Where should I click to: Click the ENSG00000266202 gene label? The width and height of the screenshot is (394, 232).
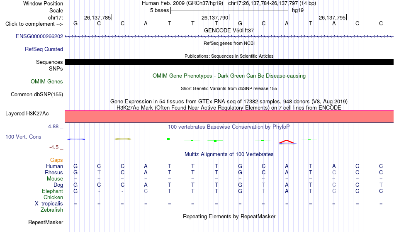point(39,36)
